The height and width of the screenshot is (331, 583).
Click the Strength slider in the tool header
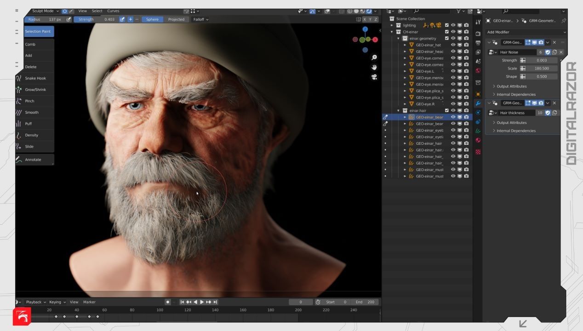(96, 19)
